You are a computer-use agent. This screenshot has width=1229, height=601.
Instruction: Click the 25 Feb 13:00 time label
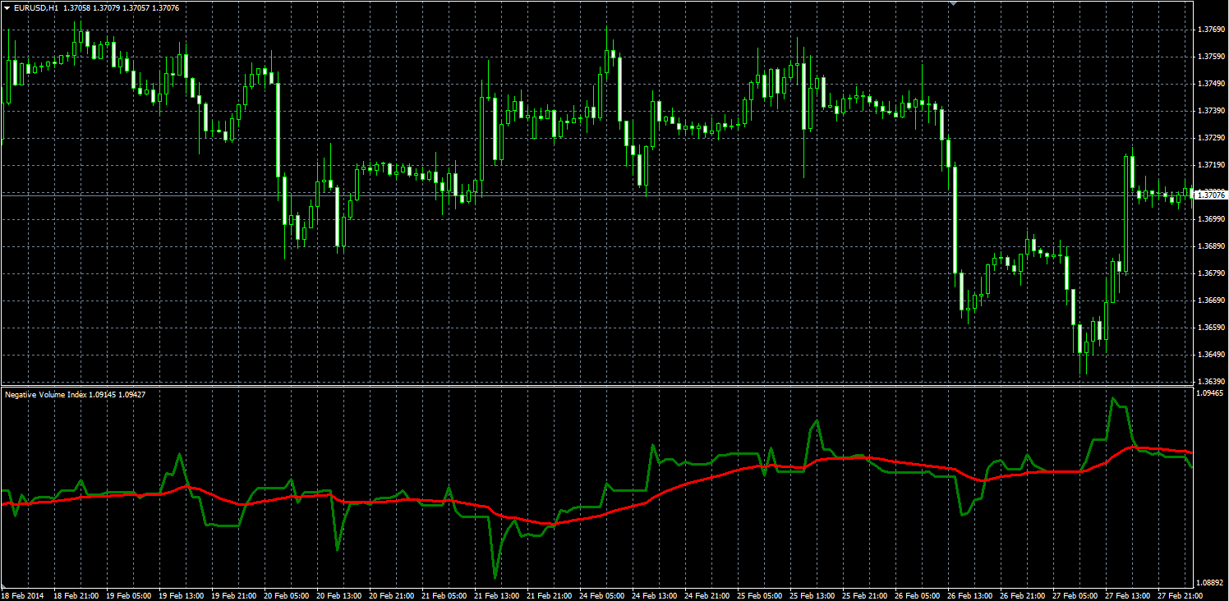pyautogui.click(x=812, y=595)
